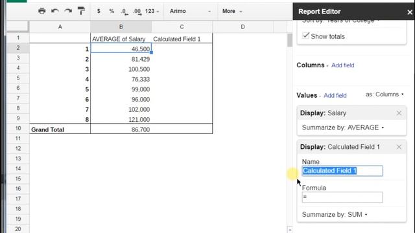
Task: Select column B header
Action: tap(121, 27)
